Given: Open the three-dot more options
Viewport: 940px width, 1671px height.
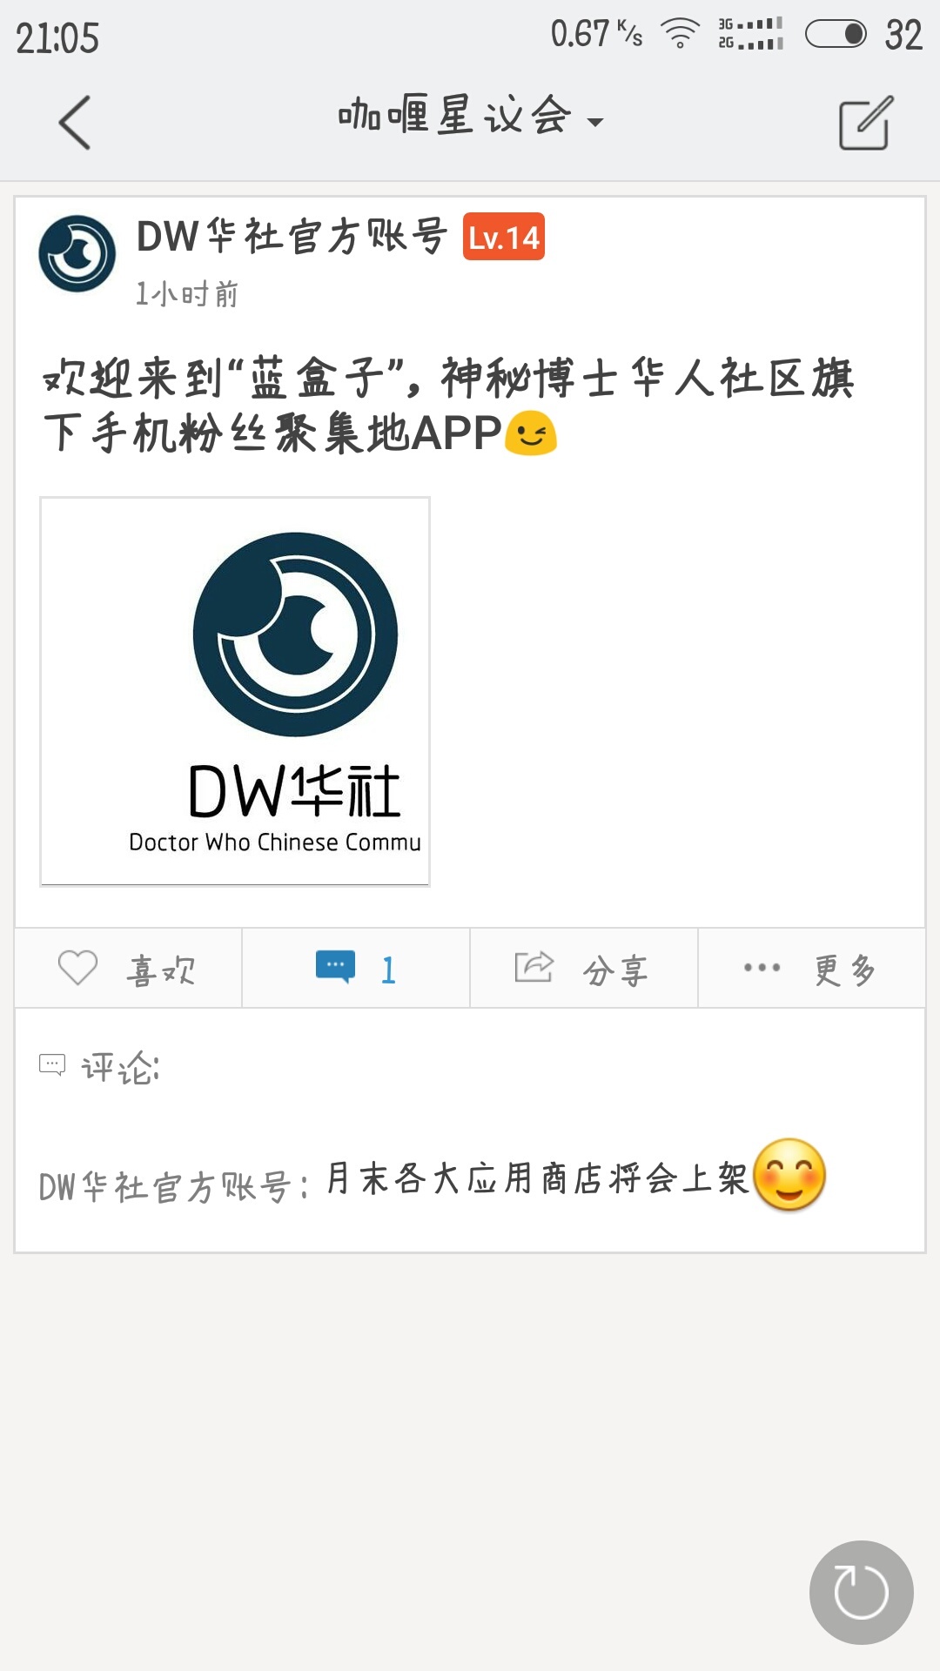Looking at the screenshot, I should point(762,968).
